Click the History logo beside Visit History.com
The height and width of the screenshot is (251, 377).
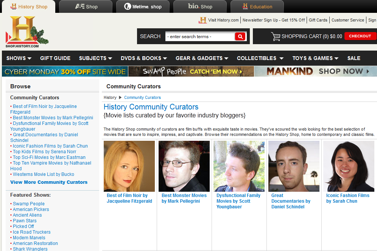[x=203, y=20]
